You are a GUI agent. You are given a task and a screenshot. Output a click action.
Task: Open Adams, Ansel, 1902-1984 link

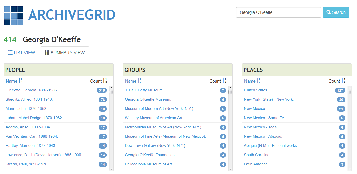click(x=28, y=127)
